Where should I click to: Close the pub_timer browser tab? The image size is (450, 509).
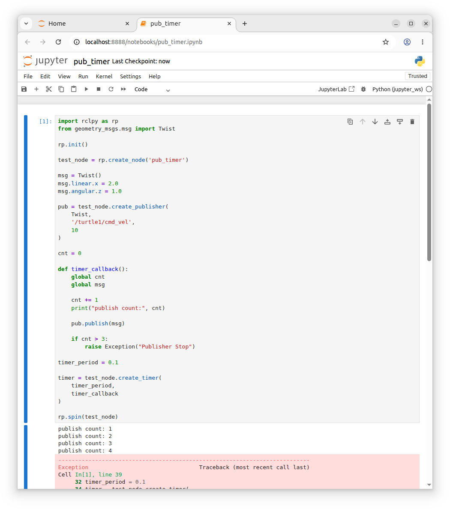click(x=229, y=24)
